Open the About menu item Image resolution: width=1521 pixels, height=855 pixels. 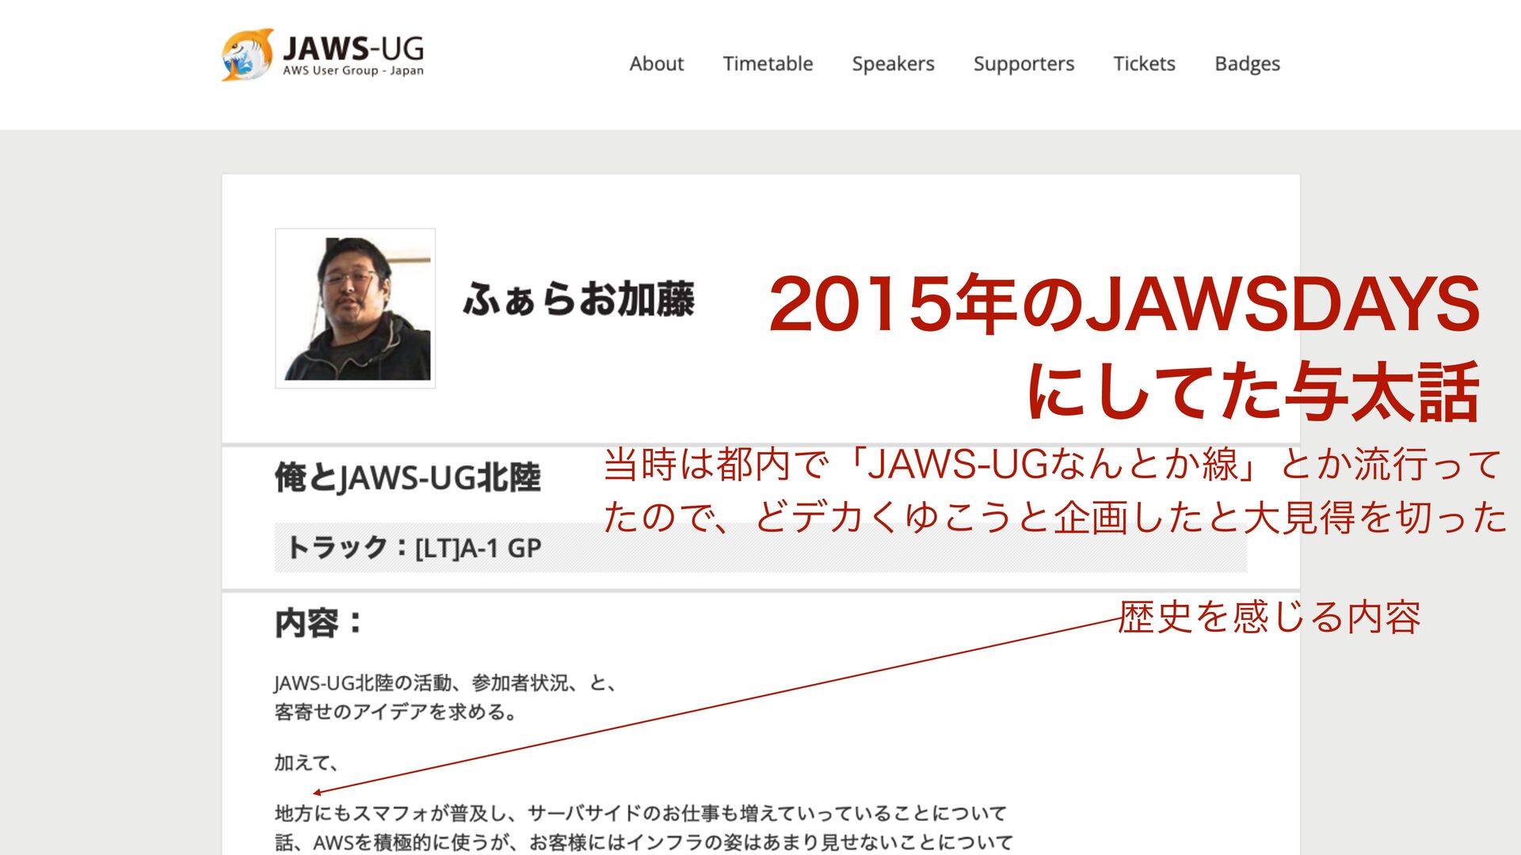(x=656, y=63)
